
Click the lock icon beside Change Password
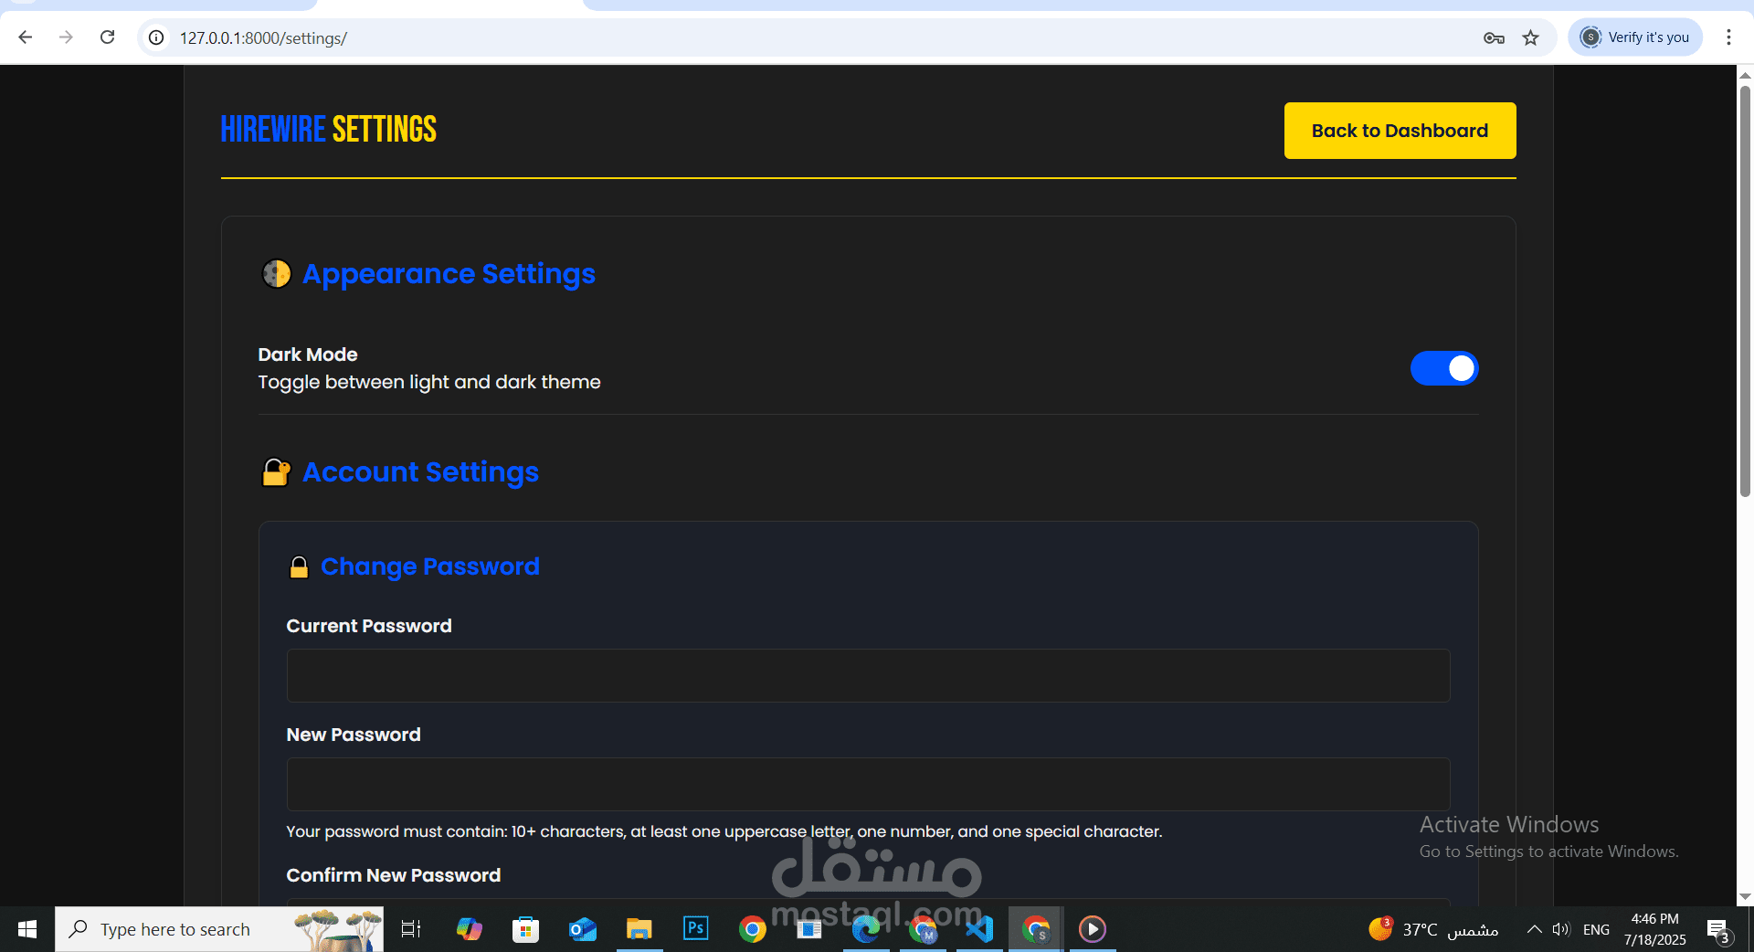[299, 567]
